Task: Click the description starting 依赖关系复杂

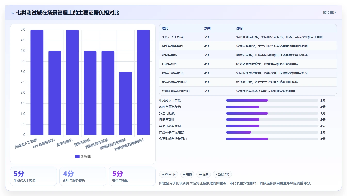Action: (272, 46)
